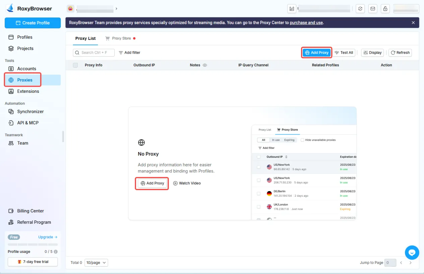Toggle the Notes visibility eye icon
424x274 pixels.
pyautogui.click(x=205, y=65)
